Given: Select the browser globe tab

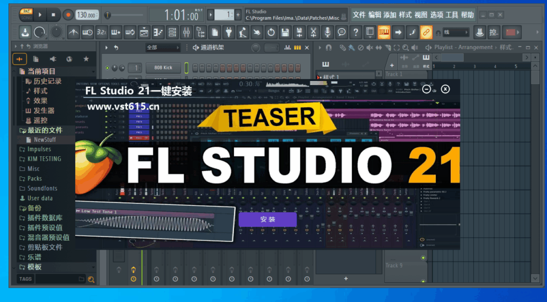Looking at the screenshot, I should (x=69, y=59).
